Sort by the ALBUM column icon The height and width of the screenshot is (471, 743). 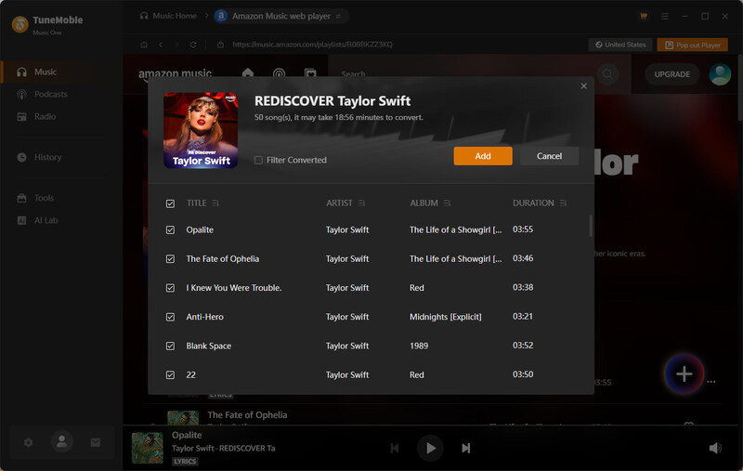[447, 203]
